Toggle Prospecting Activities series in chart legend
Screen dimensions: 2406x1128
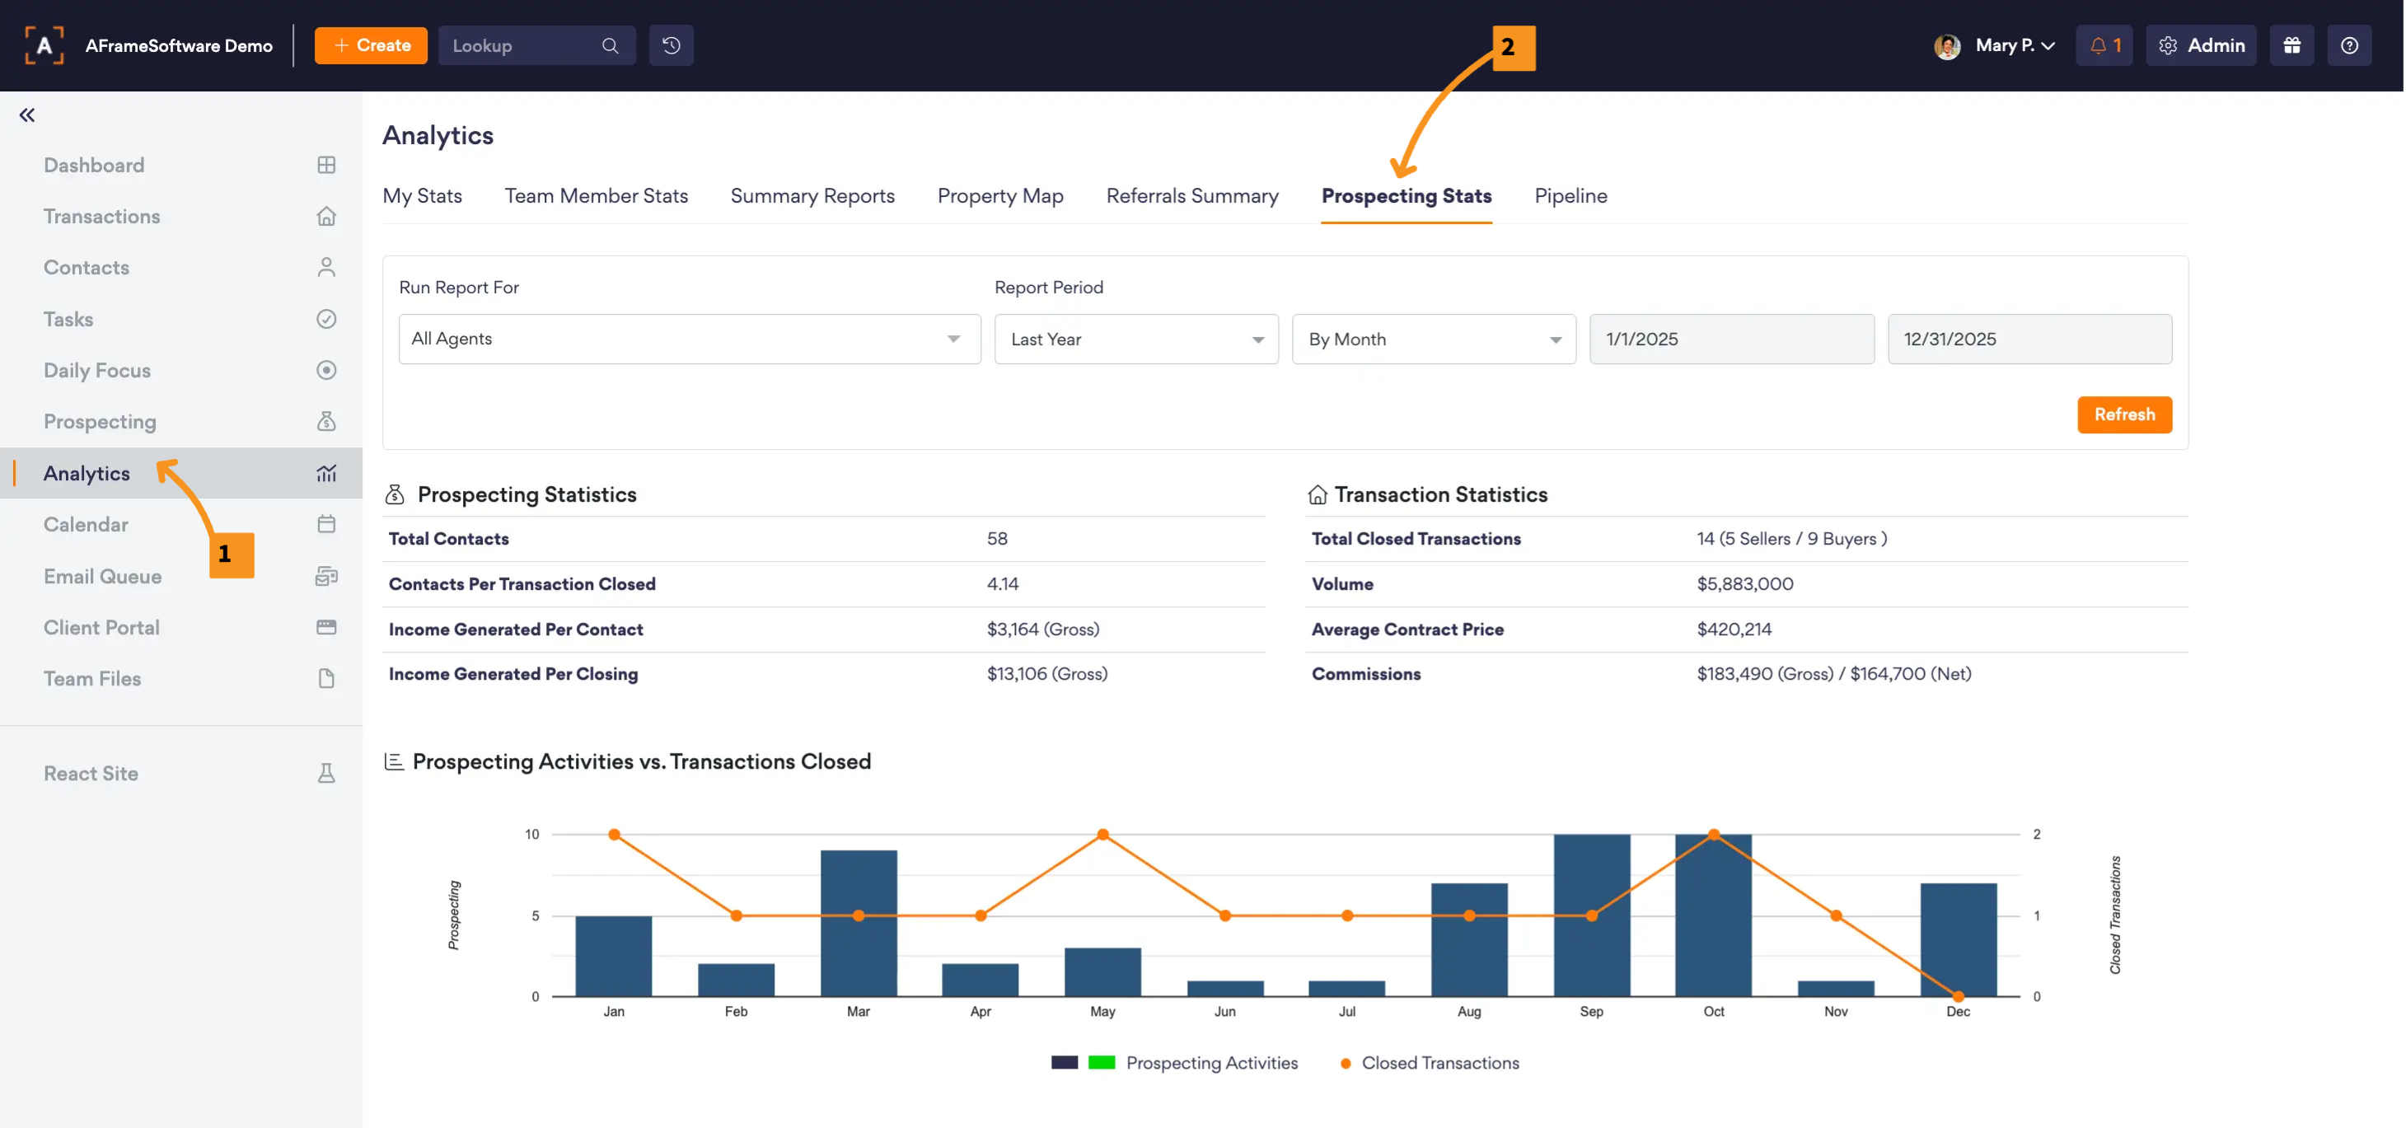coord(1210,1063)
